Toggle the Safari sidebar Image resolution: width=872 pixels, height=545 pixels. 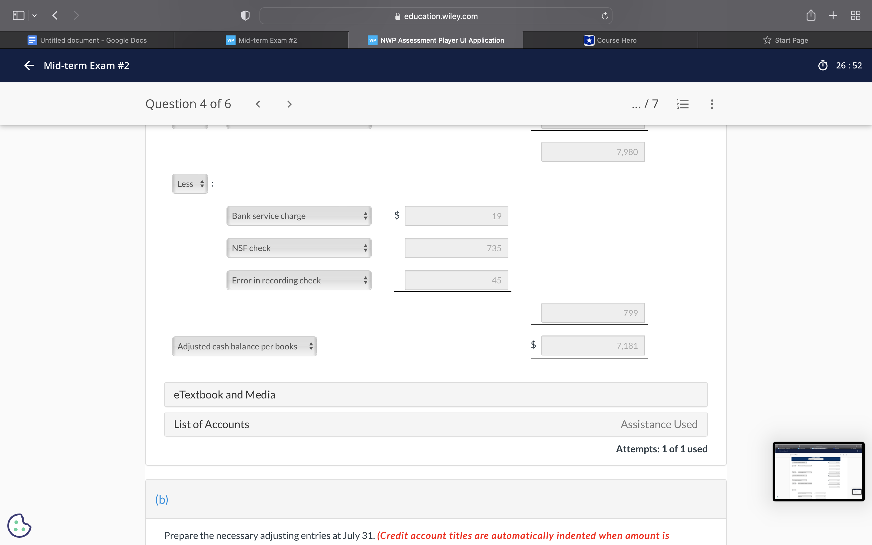18,15
